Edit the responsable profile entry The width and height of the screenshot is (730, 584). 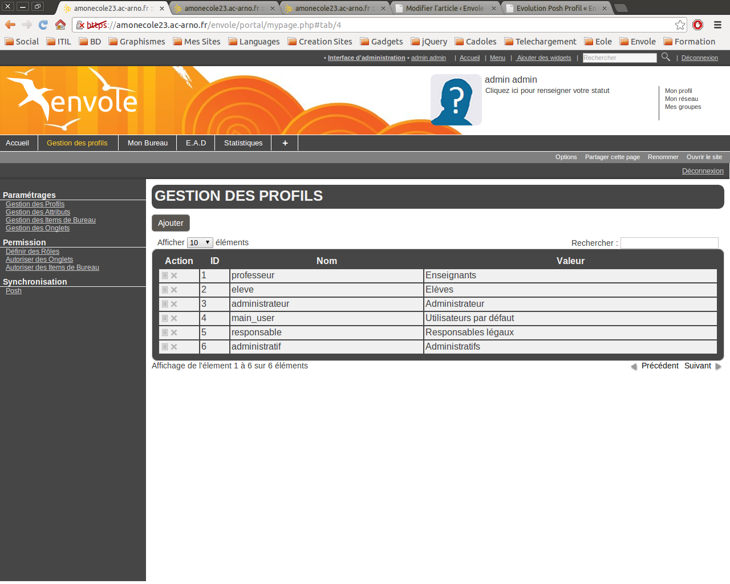pyautogui.click(x=165, y=332)
